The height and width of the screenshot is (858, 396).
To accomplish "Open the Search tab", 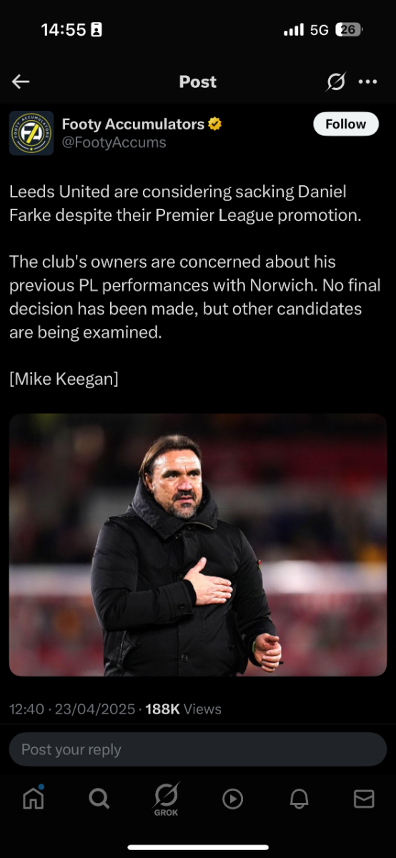I will [99, 799].
